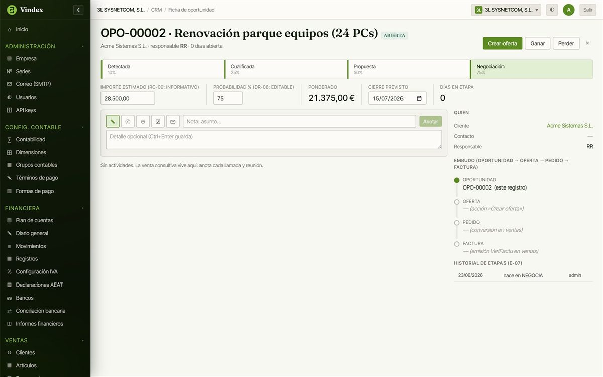Open the user avatar A menu

568,10
